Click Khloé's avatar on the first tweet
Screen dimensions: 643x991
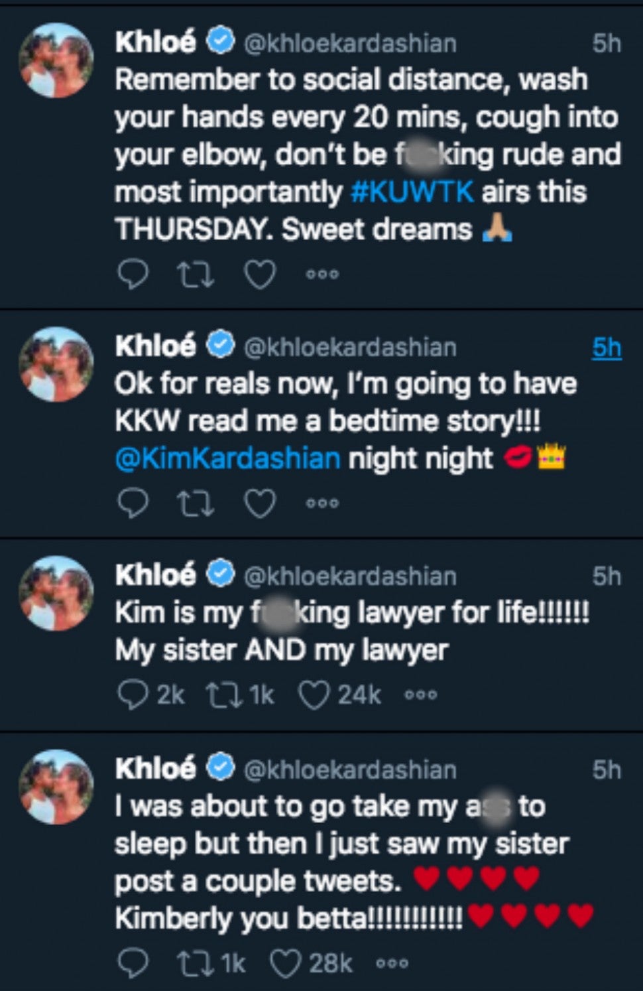coord(56,60)
